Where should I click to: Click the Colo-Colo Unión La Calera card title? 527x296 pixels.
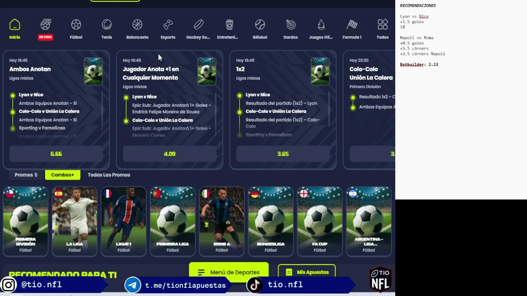[371, 73]
